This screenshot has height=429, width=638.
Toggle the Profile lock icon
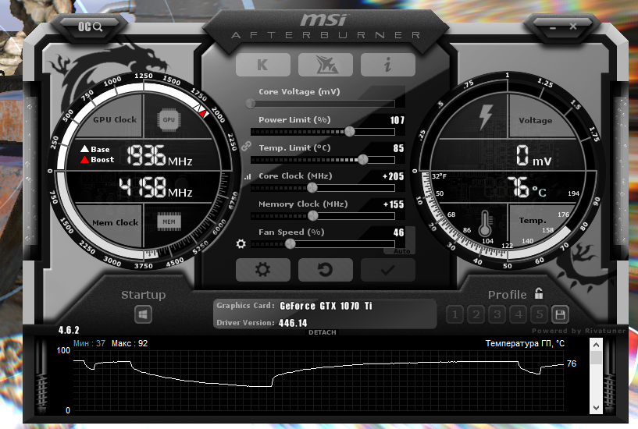539,293
